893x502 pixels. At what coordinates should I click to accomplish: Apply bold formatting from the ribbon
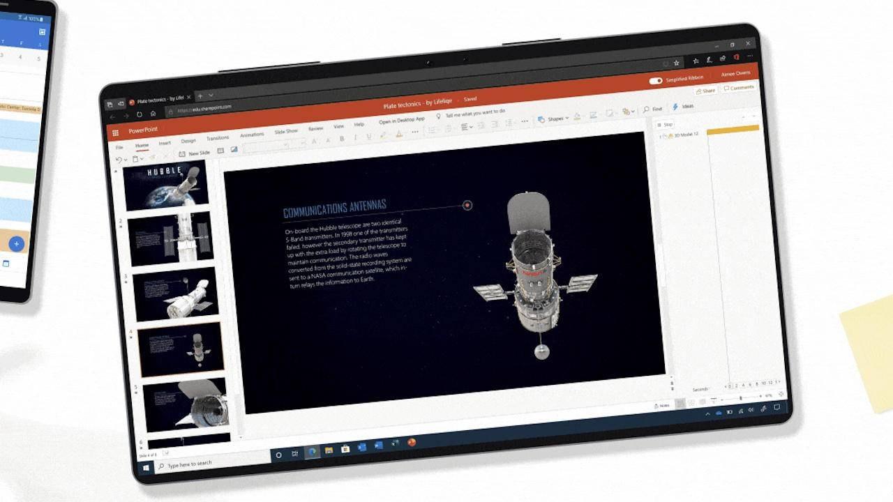pos(341,138)
